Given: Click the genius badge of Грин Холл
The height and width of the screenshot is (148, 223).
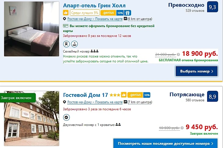Looking at the screenshot, I should click(108, 13).
